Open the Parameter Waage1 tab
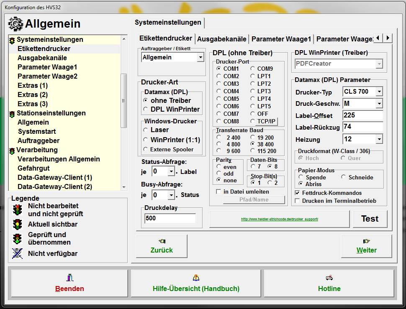Screen dimensions: 406x309 point(281,39)
